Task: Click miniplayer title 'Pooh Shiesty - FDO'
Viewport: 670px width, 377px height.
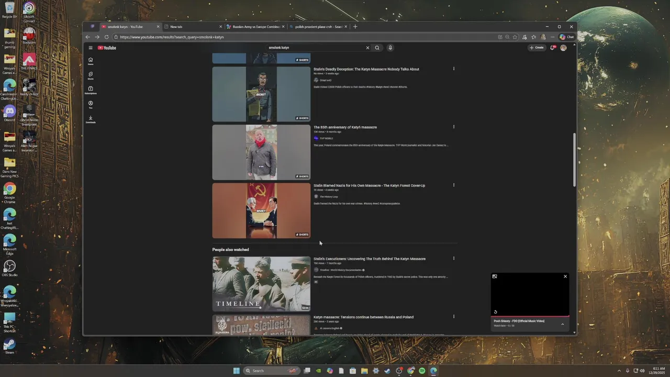Action: (519, 321)
